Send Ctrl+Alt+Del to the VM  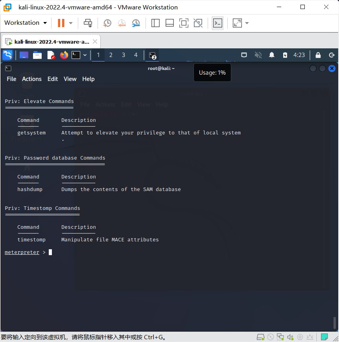point(88,23)
